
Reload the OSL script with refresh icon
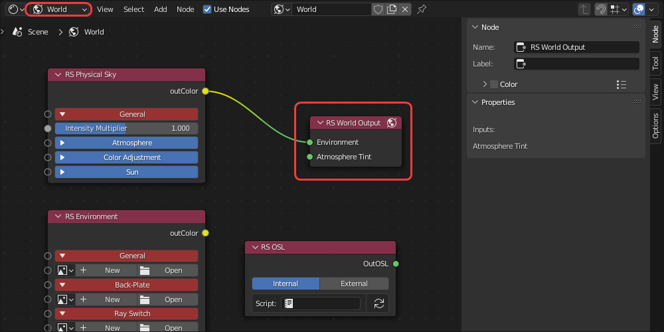tap(378, 303)
